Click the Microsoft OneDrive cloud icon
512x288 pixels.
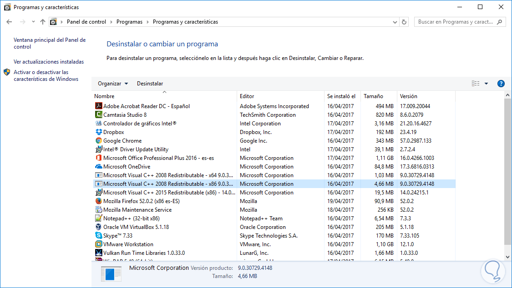pyautogui.click(x=99, y=167)
